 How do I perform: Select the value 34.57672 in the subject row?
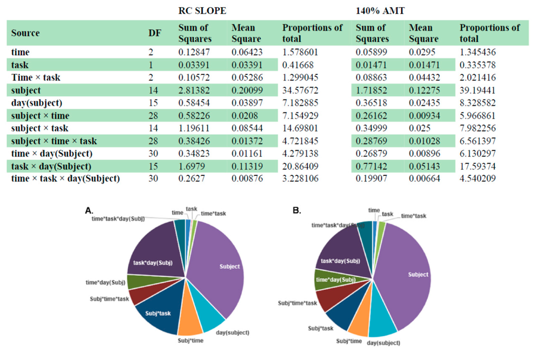(x=300, y=90)
